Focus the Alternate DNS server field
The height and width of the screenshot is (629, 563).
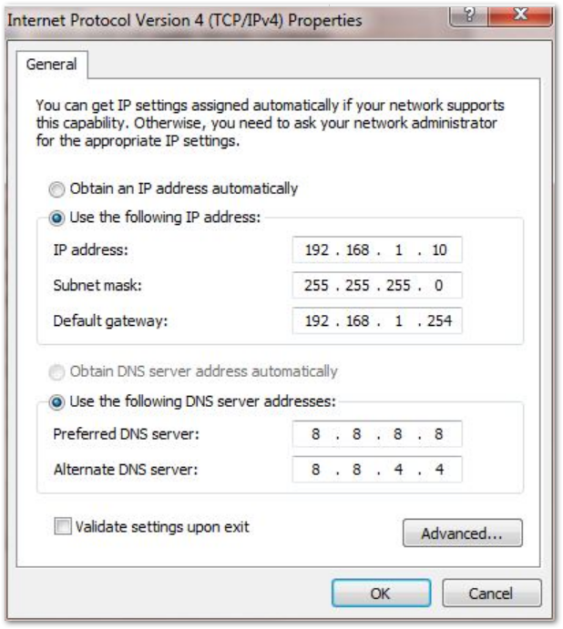point(377,470)
